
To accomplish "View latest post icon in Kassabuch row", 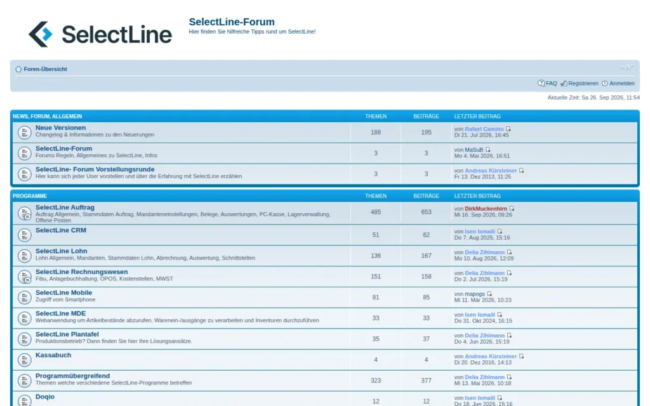I will [x=522, y=356].
